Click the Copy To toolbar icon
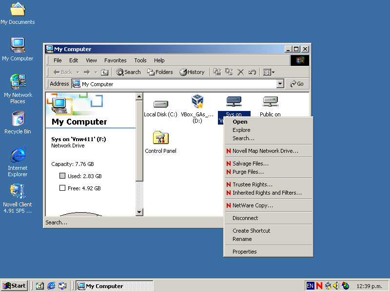 click(x=229, y=72)
